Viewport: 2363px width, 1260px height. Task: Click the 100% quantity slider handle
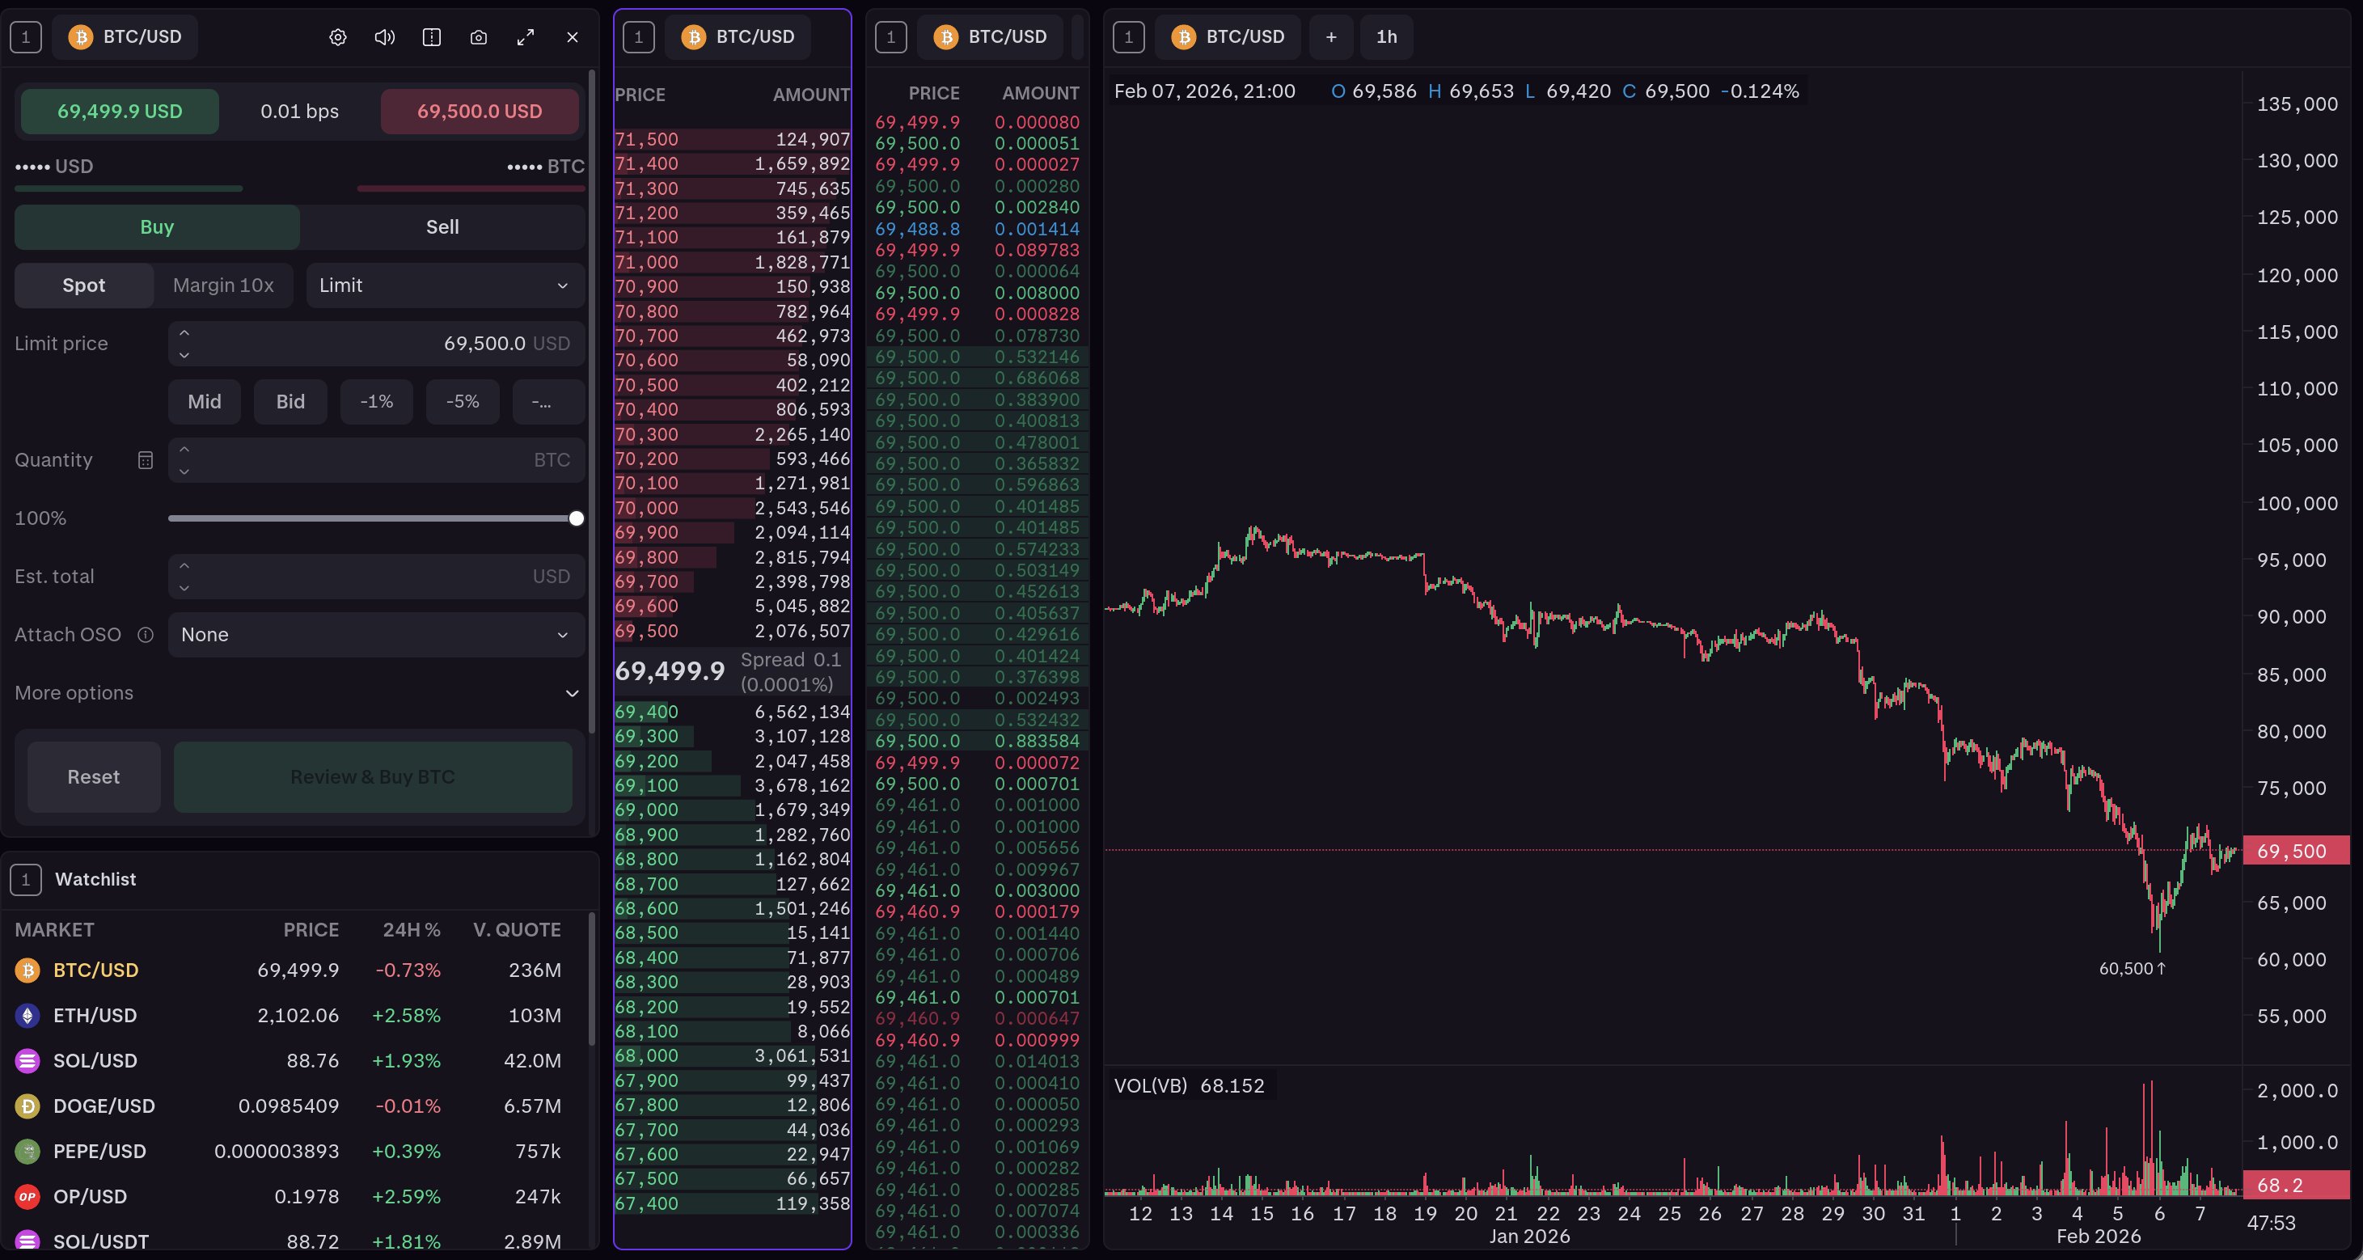click(x=576, y=518)
